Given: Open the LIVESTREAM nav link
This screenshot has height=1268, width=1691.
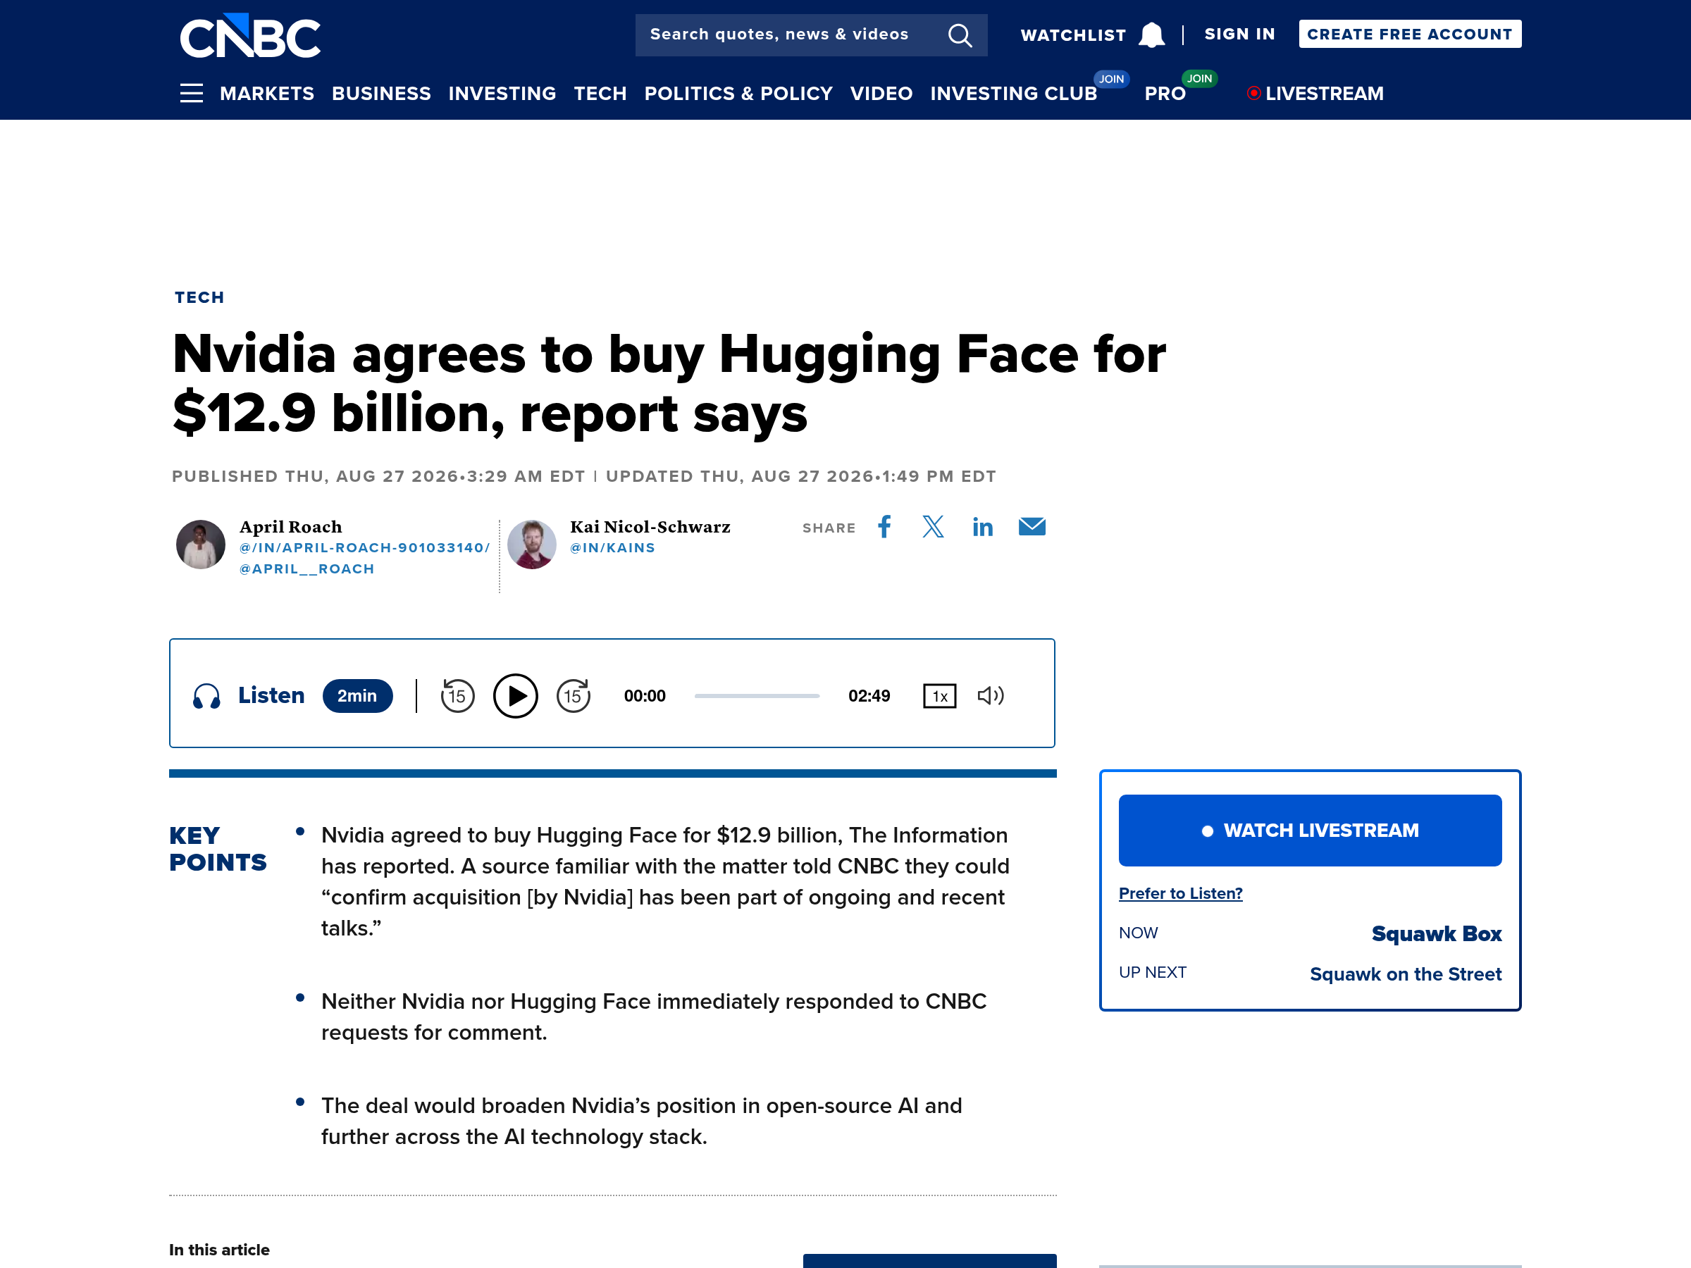Looking at the screenshot, I should [1315, 93].
